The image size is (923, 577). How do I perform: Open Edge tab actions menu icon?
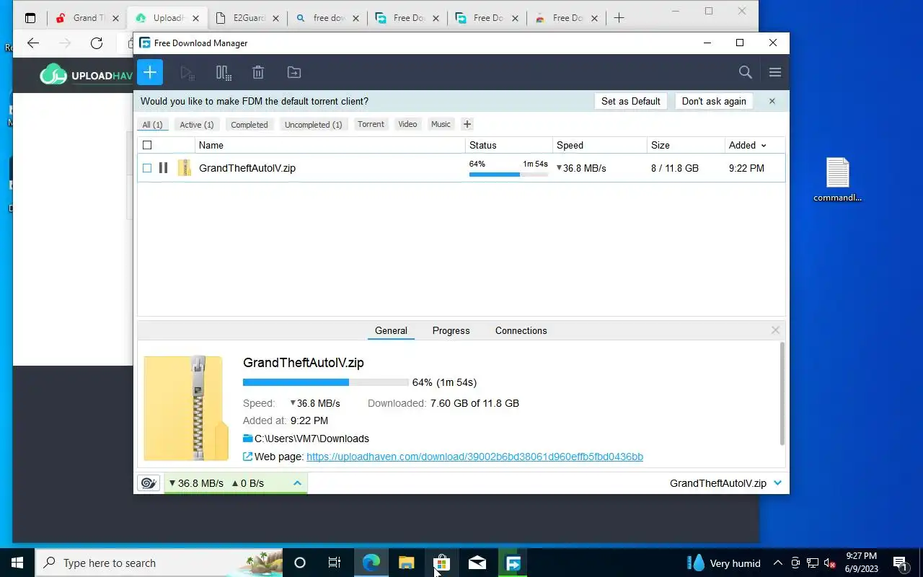click(30, 18)
